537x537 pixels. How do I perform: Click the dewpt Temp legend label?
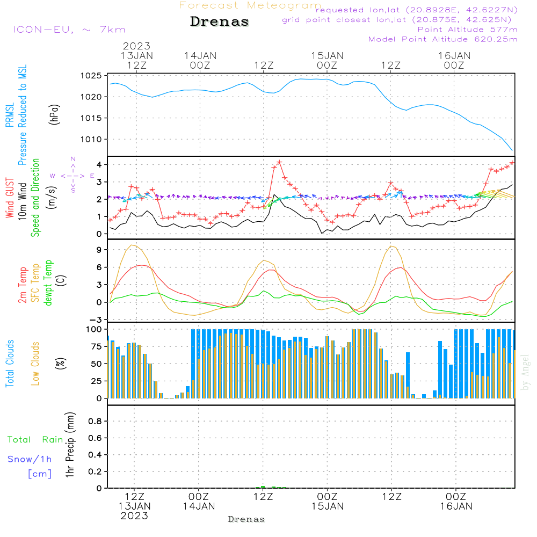(x=48, y=282)
